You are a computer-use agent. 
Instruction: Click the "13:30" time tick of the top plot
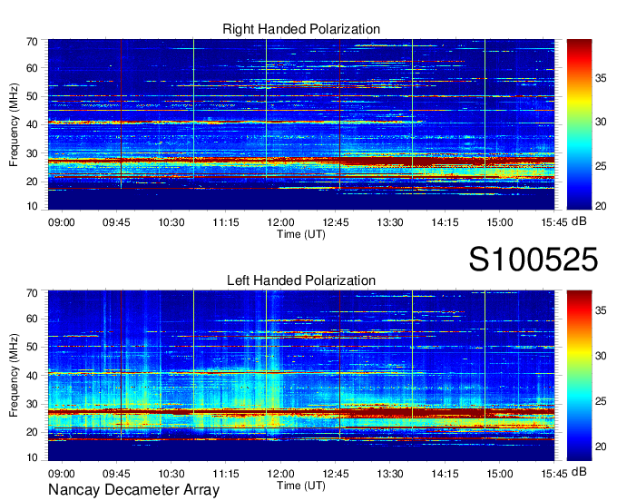tap(390, 222)
